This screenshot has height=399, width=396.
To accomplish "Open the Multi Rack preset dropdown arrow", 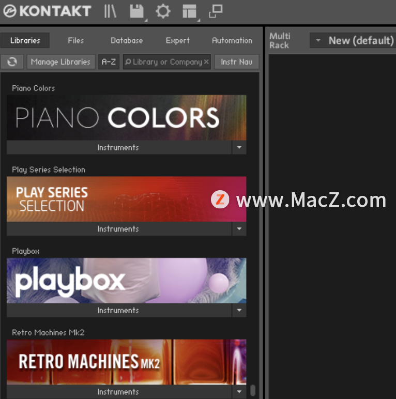I will (318, 40).
